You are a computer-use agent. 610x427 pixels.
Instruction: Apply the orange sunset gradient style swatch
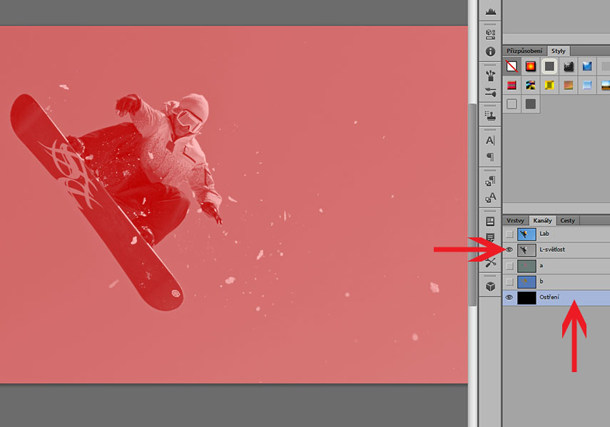[x=569, y=85]
